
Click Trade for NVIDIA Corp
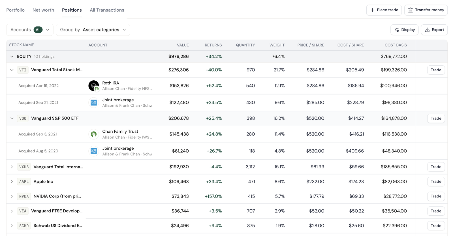coord(436,196)
